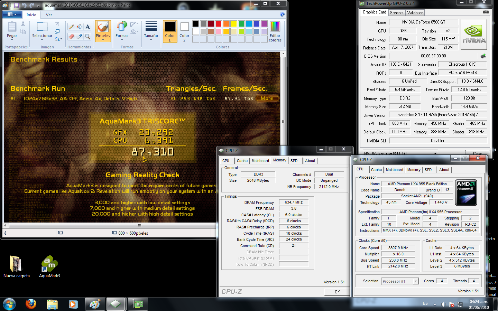Open the shape outline dropdown in Formas

click(x=134, y=24)
